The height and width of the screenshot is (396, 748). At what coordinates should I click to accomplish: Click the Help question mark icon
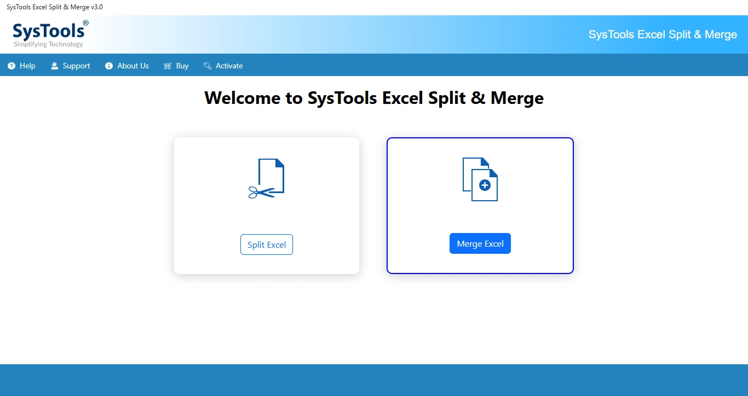12,66
